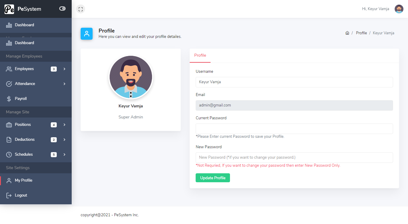This screenshot has height=224, width=408.
Task: Expand the Positions submenu
Action: [64, 124]
